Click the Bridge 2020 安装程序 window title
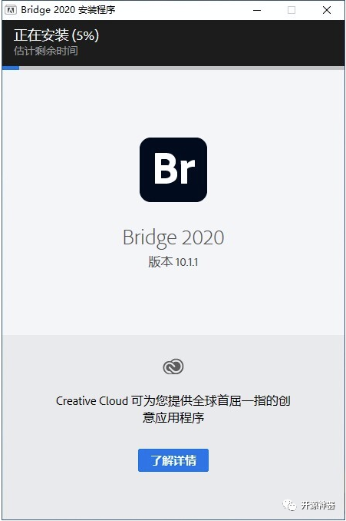 [x=68, y=10]
